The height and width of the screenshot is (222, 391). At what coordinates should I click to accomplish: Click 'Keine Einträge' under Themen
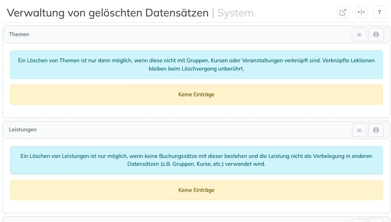click(x=196, y=95)
